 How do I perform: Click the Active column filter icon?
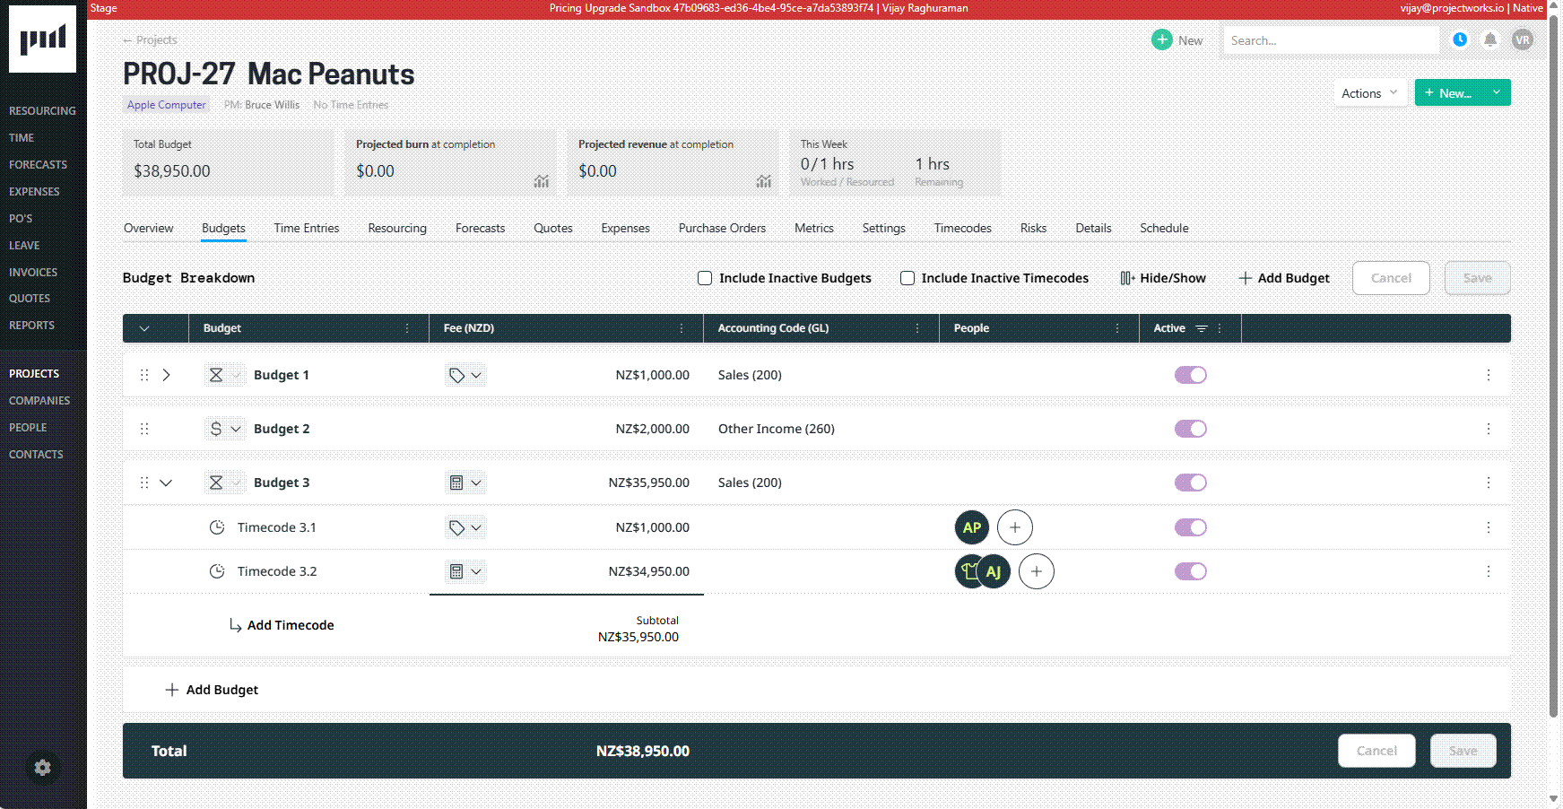pyautogui.click(x=1202, y=328)
